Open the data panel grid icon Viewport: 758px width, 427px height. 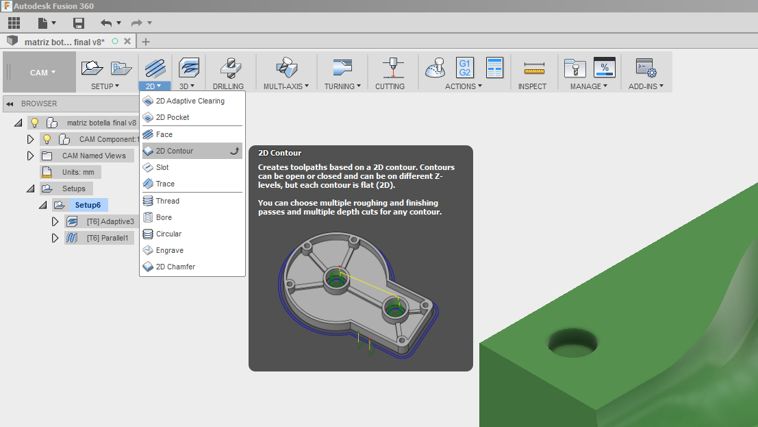click(x=14, y=23)
